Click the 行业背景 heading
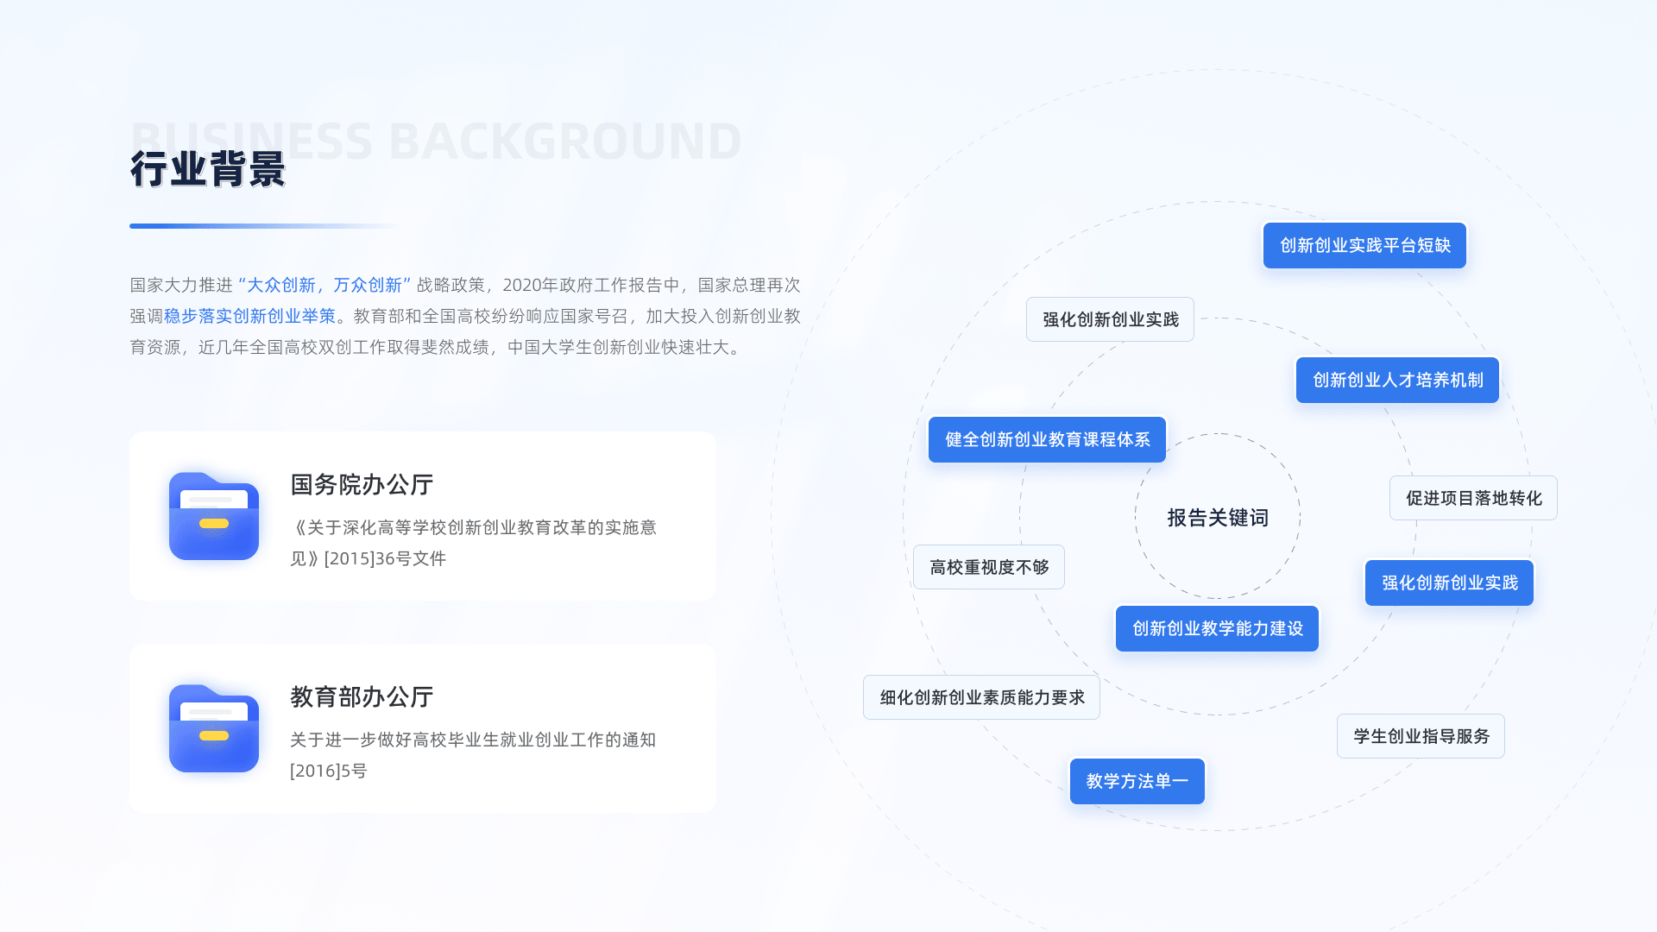1657x932 pixels. [208, 170]
